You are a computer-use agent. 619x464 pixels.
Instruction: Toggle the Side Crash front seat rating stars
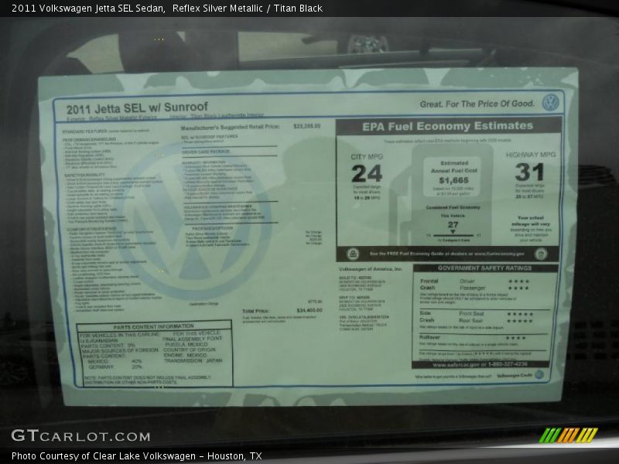click(x=518, y=312)
